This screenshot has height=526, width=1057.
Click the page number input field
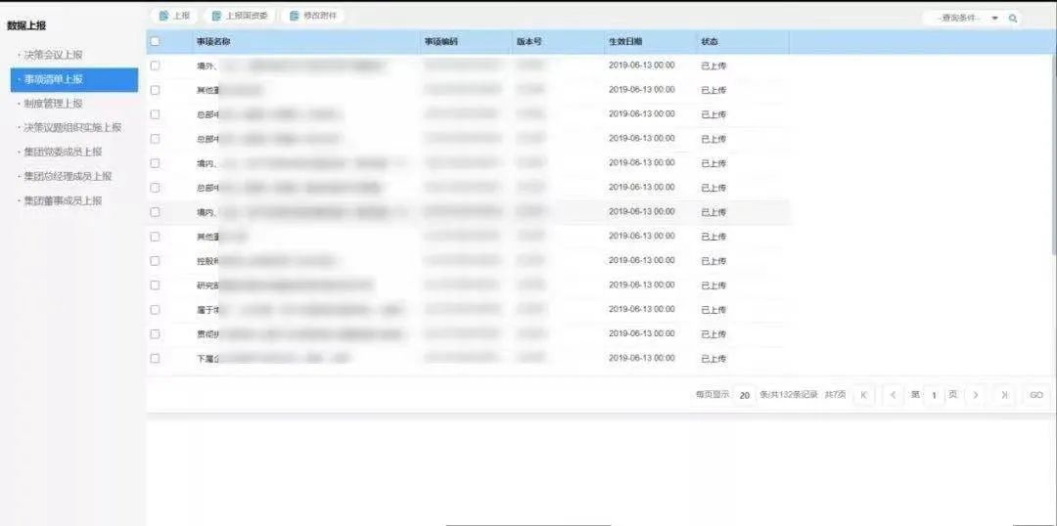tap(934, 395)
